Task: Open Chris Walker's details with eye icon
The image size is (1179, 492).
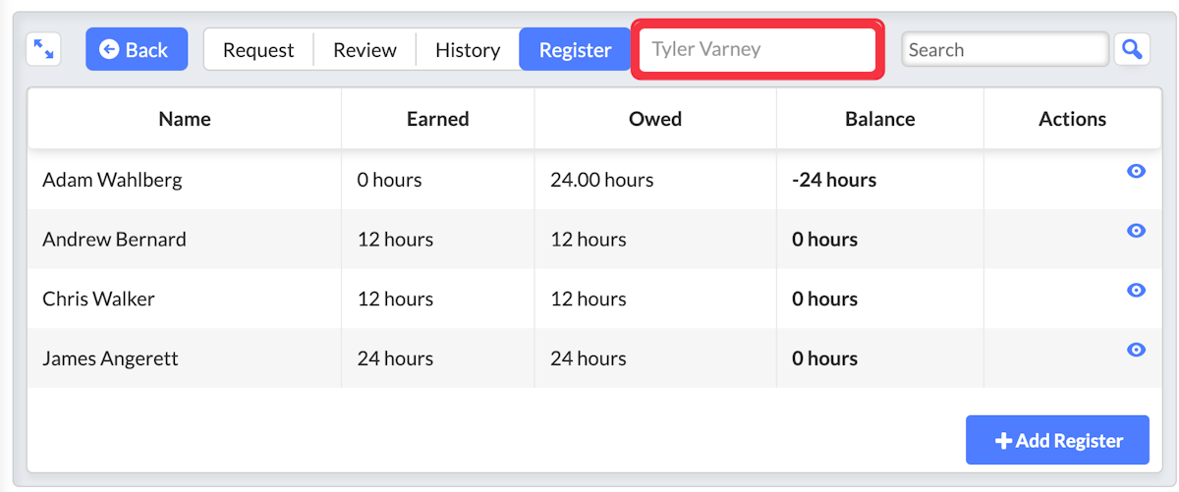Action: click(x=1136, y=290)
